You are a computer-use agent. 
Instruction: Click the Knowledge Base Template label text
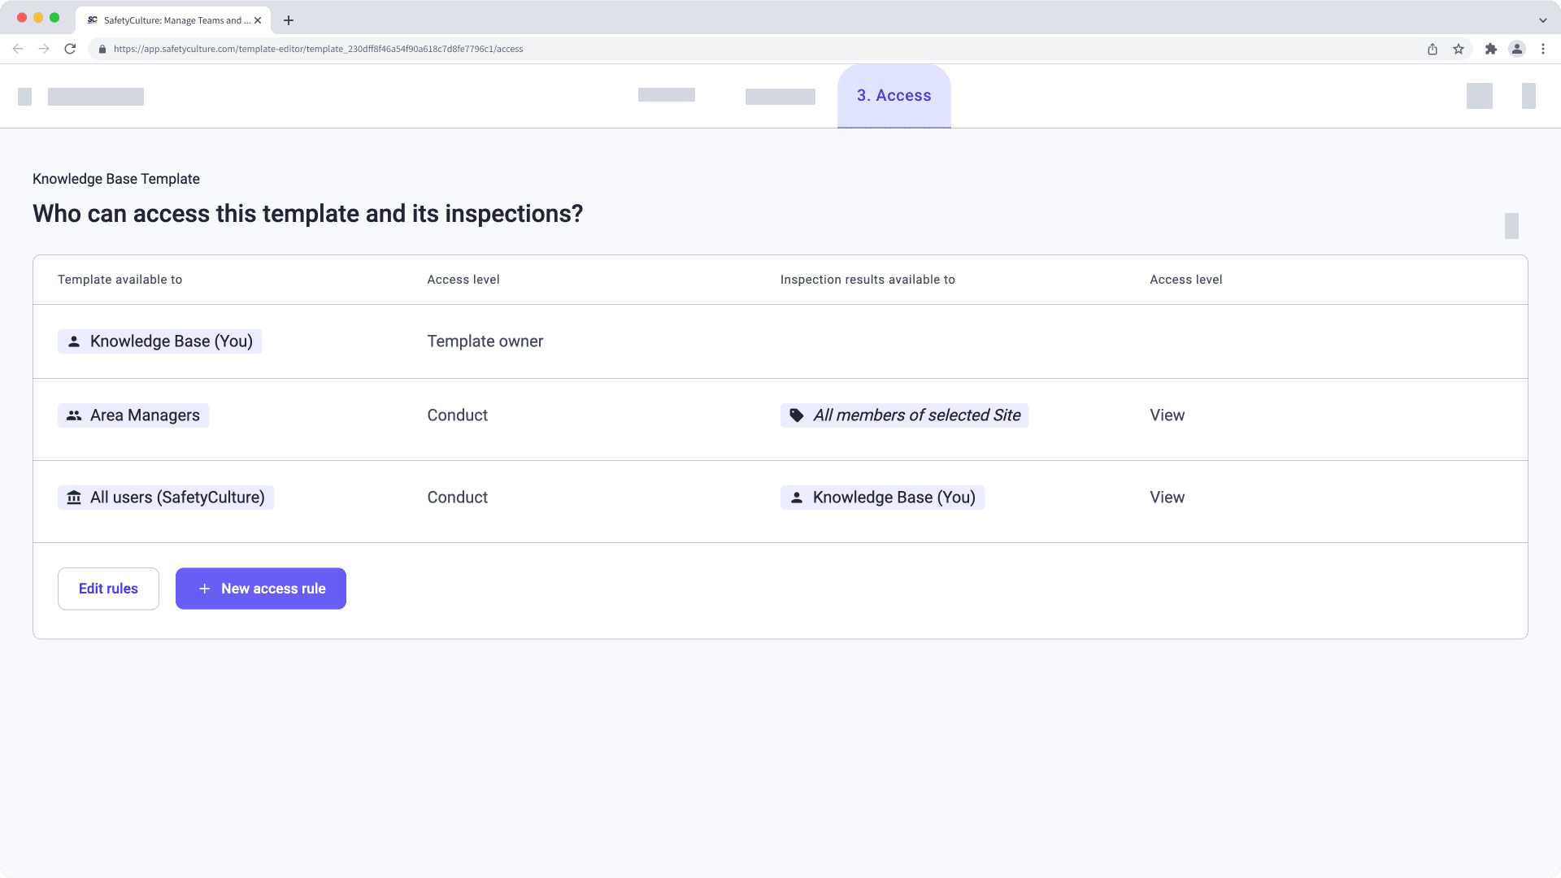click(x=115, y=179)
